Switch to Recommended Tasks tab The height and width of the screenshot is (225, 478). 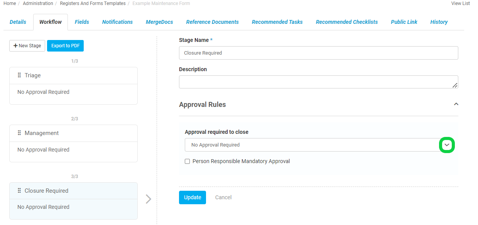[x=277, y=22]
